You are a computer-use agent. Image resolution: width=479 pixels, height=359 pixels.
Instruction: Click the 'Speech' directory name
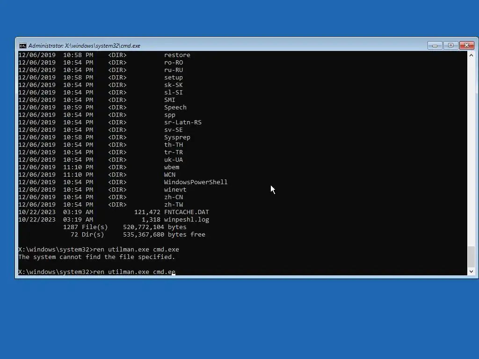[175, 108]
